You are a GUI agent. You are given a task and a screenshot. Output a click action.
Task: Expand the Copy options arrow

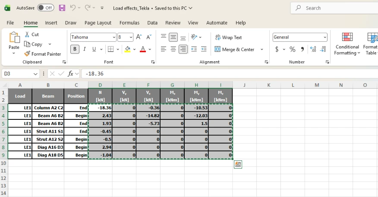click(50, 44)
